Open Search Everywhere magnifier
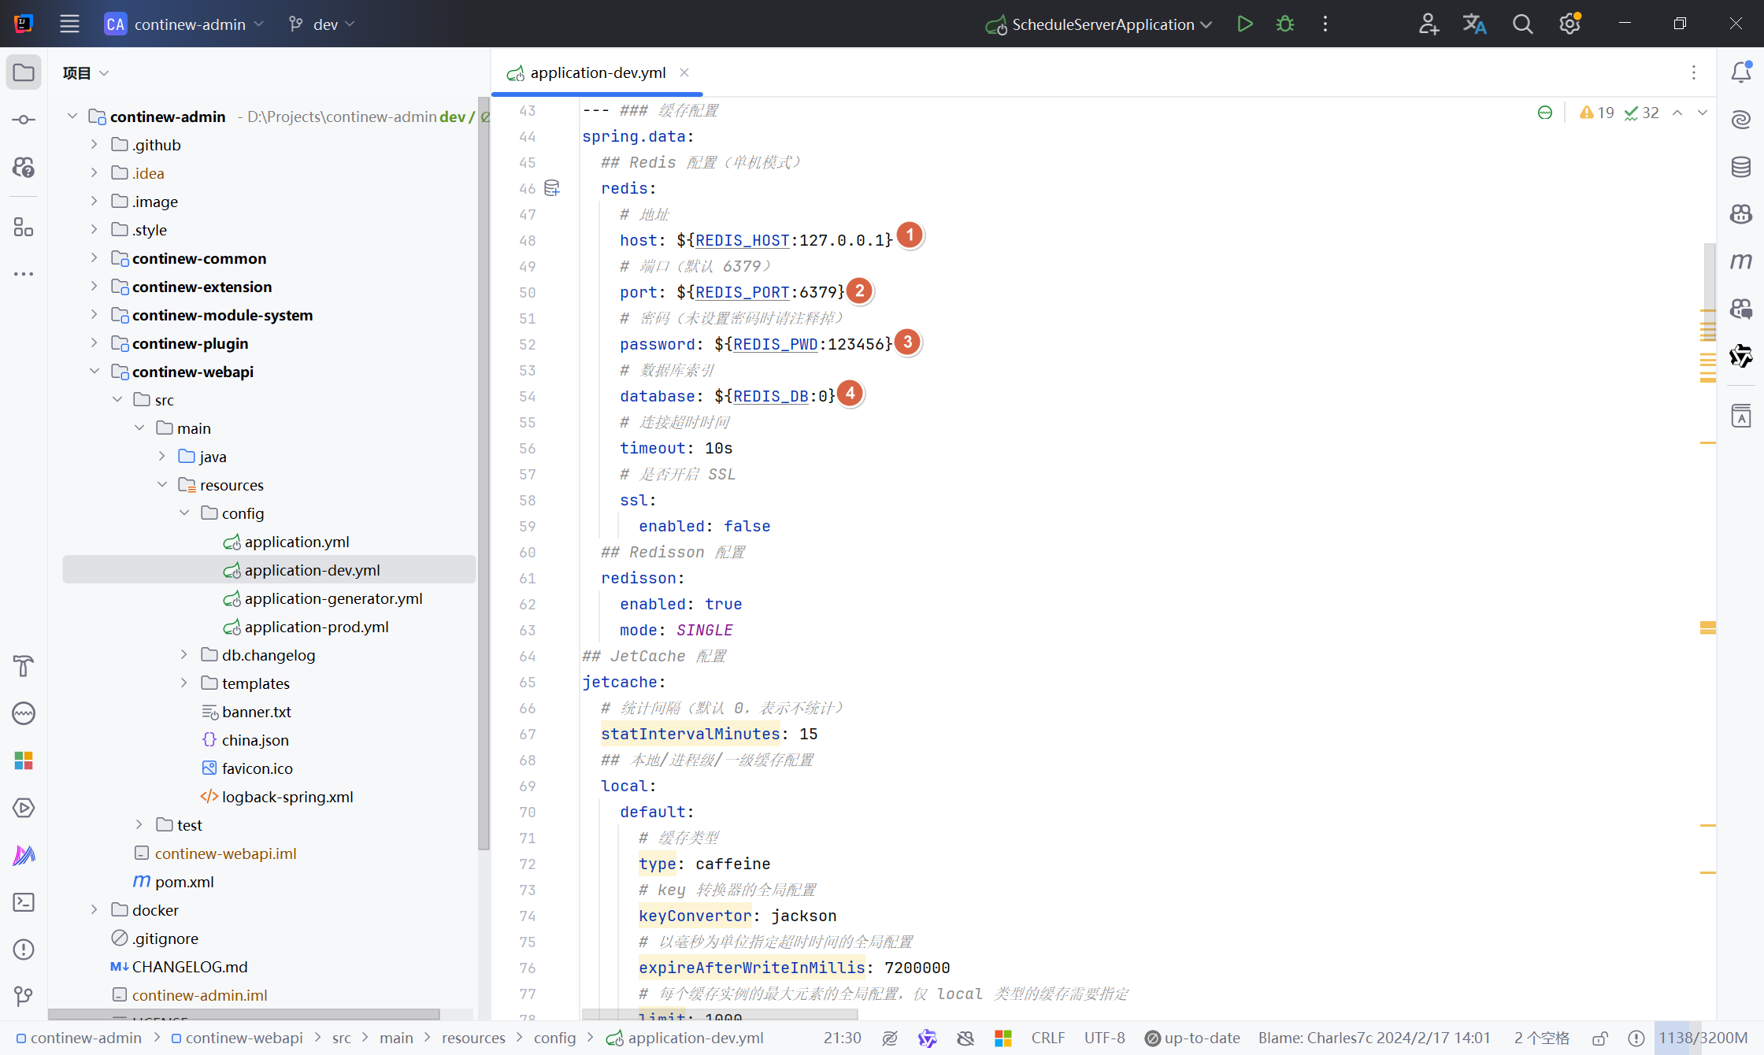 coord(1522,24)
